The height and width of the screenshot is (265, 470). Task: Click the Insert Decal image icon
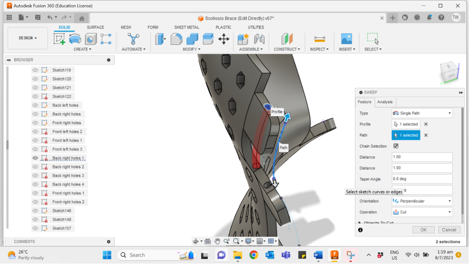point(346,39)
